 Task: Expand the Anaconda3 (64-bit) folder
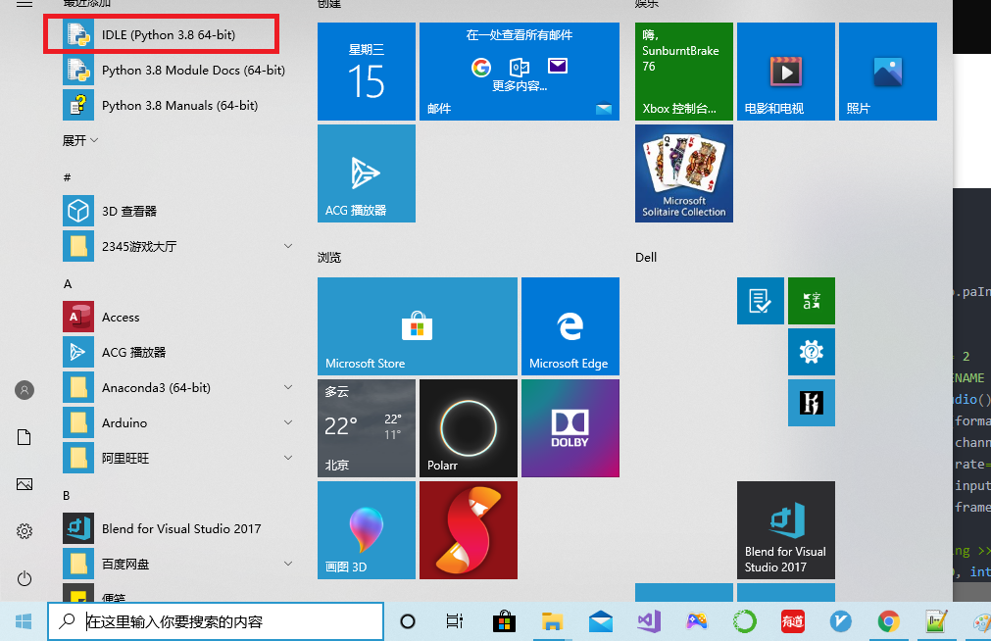tap(180, 387)
